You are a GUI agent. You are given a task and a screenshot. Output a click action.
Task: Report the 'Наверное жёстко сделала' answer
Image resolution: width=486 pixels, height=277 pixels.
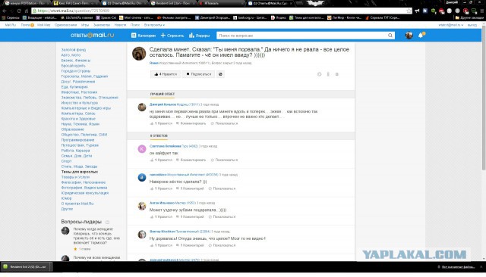click(x=222, y=188)
